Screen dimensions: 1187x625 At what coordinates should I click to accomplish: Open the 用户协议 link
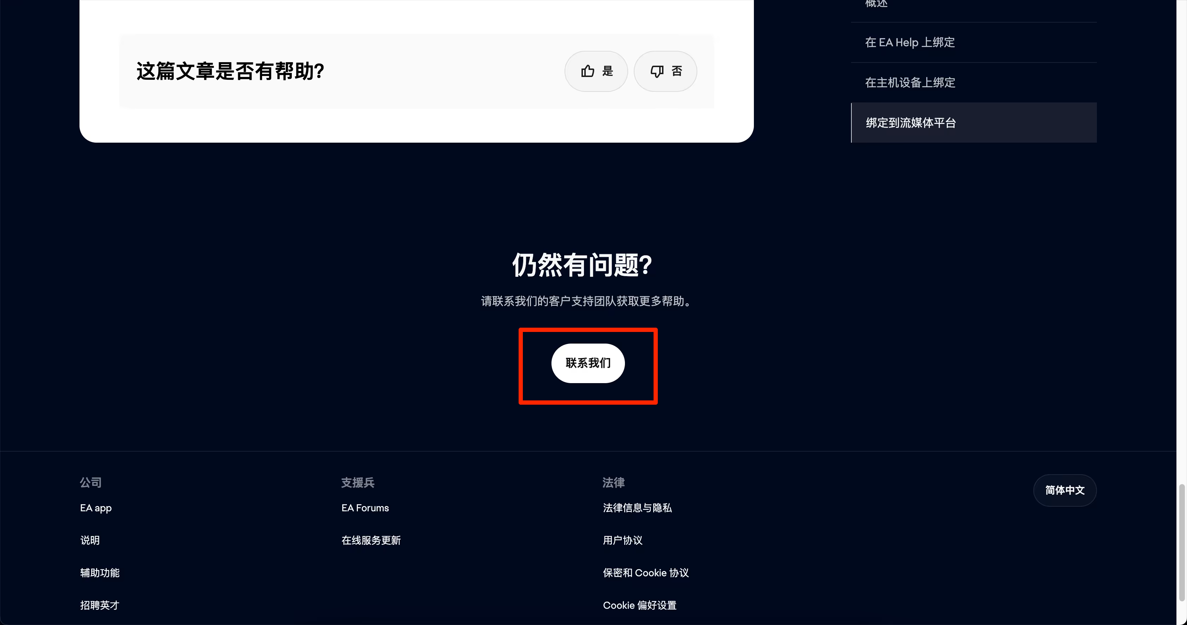(622, 540)
